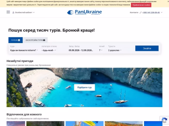Click the reCAPTCHA badge
Viewport: 169px width, 126px height.
(164, 120)
